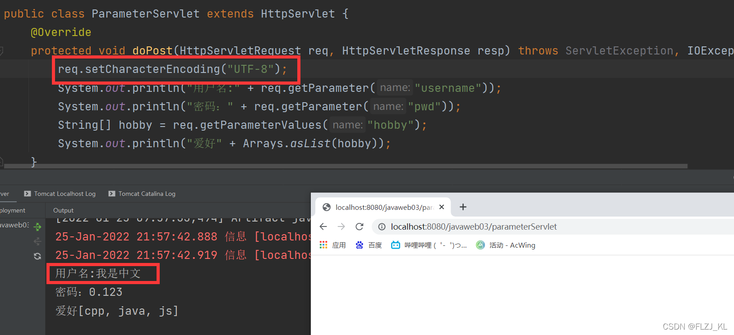Open the Tomcat Catalina Log tab
The image size is (734, 335).
[x=142, y=194]
